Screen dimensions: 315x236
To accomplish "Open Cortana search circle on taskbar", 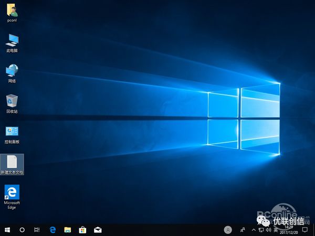I will coord(22,230).
